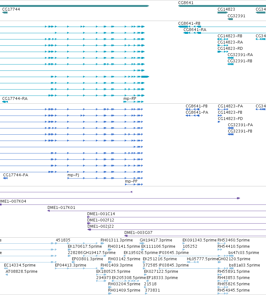
Task: Select the DME1-003G07 clone label
Action: (x=138, y=233)
